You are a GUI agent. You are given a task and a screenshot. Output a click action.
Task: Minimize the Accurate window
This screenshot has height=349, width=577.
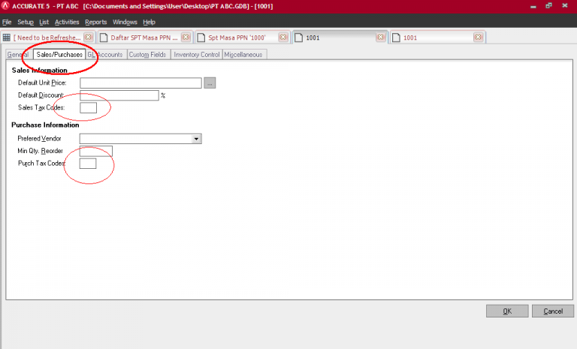coord(533,6)
